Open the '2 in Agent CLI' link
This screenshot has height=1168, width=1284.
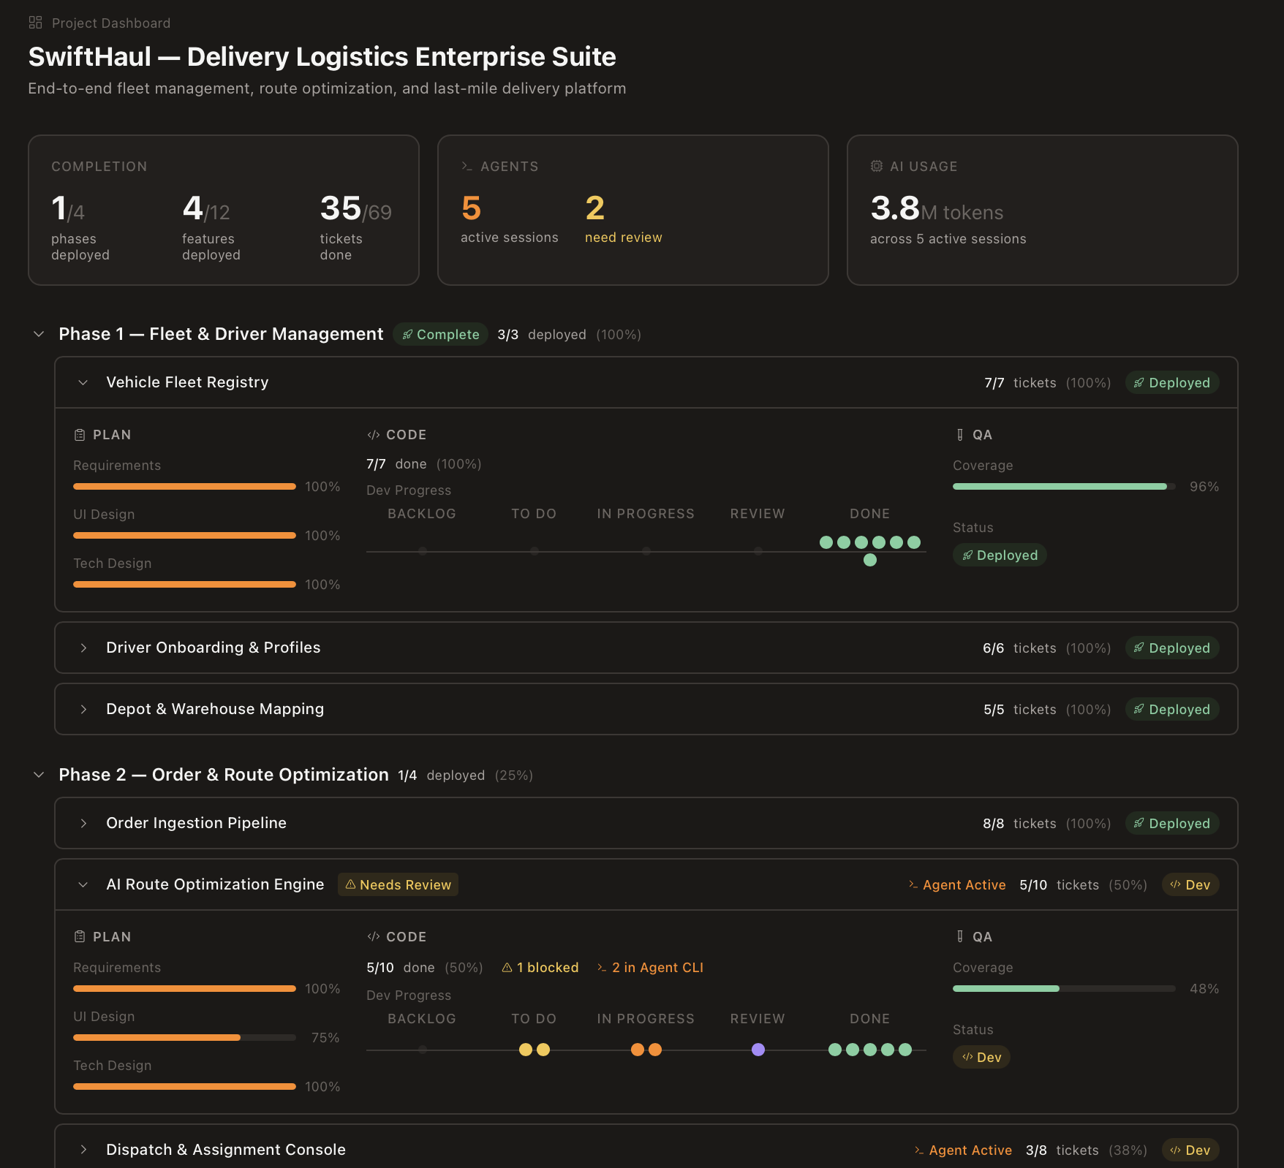652,967
